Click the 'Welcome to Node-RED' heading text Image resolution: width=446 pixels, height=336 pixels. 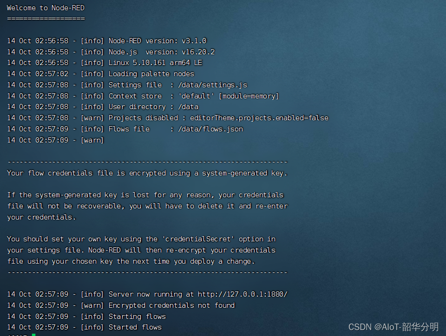(46, 8)
